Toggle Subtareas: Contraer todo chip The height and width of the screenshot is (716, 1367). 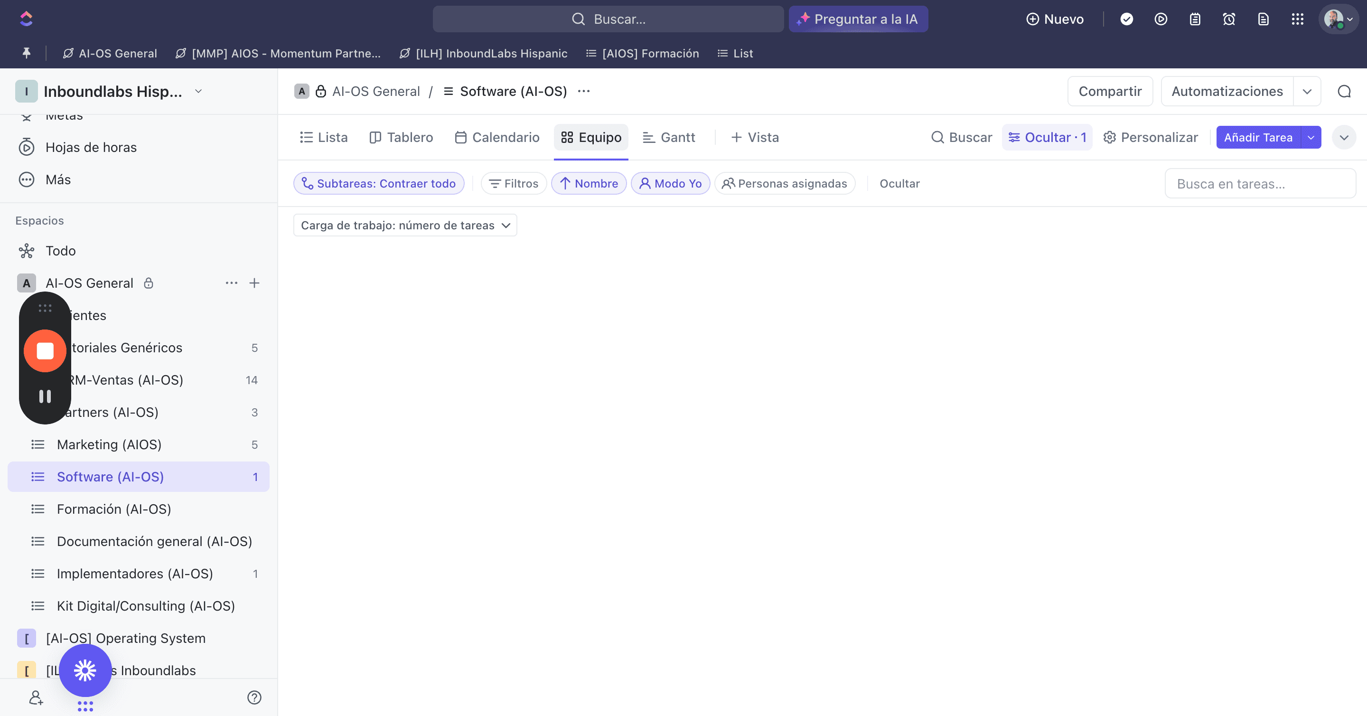pos(379,183)
